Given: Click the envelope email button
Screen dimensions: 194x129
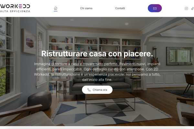Looking at the screenshot, I should (x=155, y=8).
